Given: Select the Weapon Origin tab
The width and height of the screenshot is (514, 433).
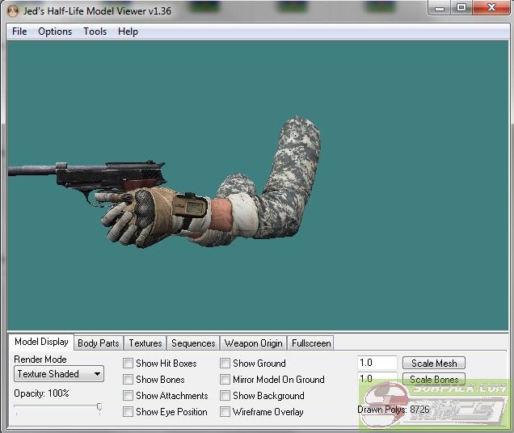Looking at the screenshot, I should coord(253,343).
